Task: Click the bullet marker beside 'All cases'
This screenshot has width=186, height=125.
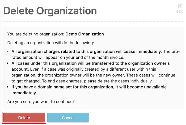Action: tap(9, 63)
